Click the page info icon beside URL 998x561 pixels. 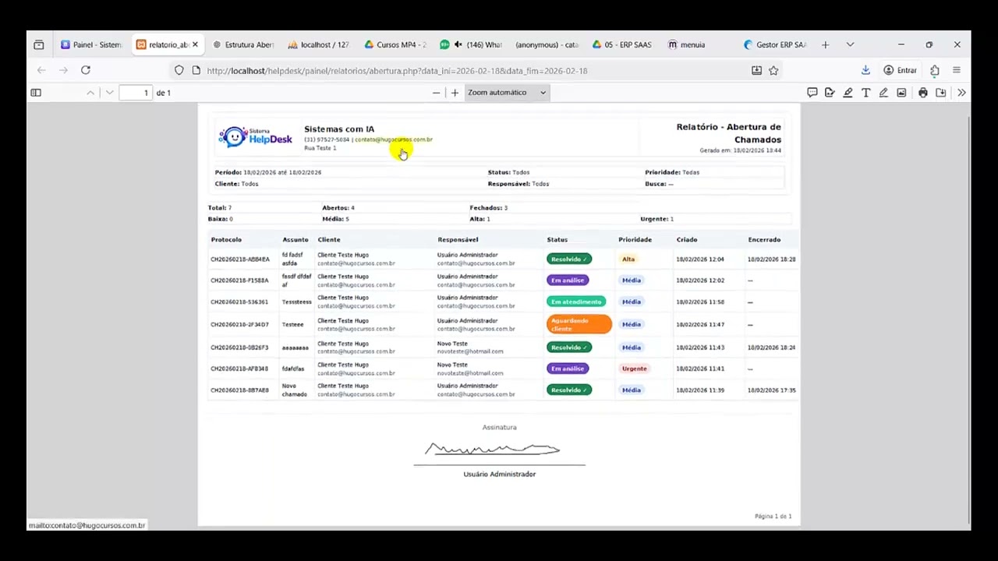196,70
